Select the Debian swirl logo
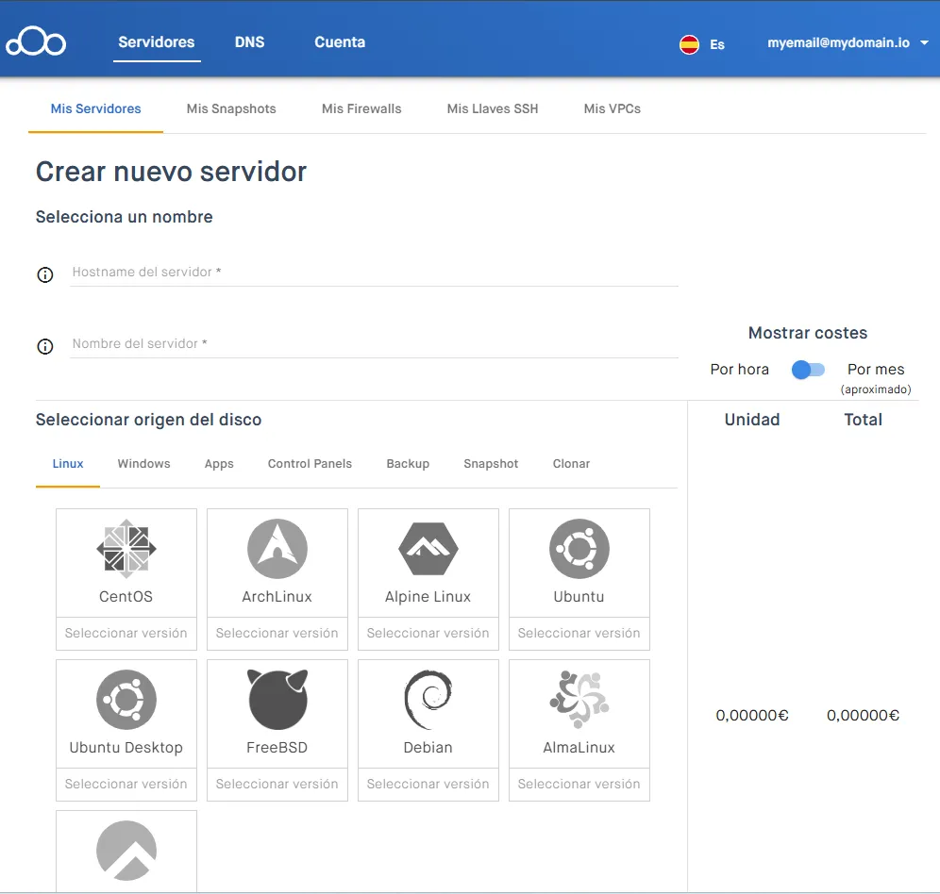 click(x=428, y=699)
